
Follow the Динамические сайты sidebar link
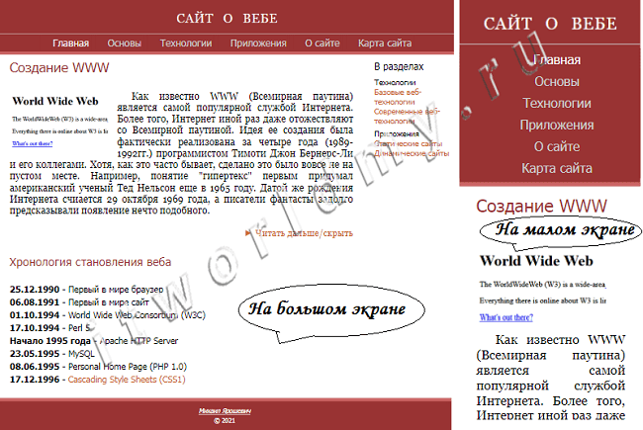(412, 153)
